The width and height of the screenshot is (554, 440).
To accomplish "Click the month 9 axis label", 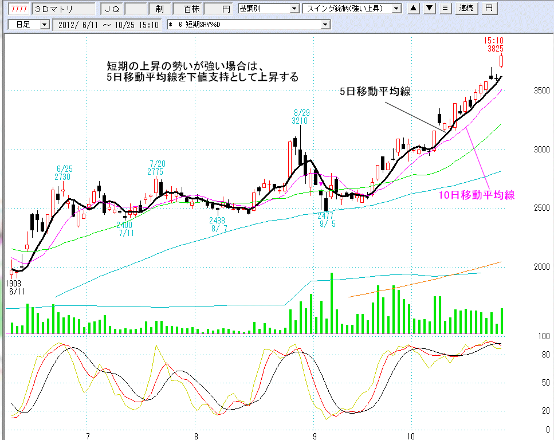I will [x=315, y=436].
